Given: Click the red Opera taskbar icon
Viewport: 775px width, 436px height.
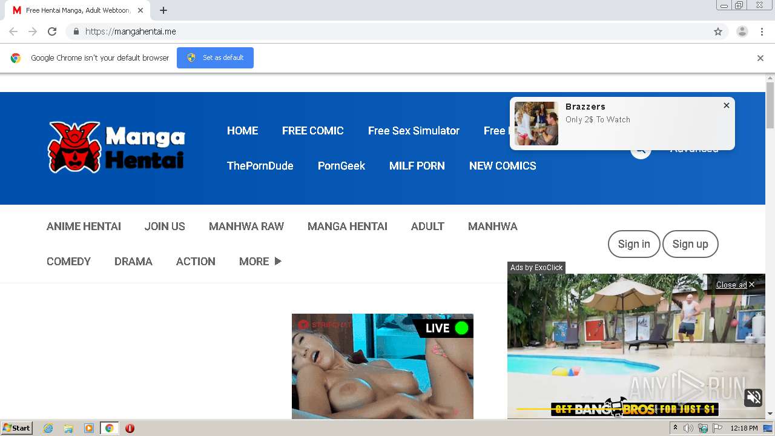Looking at the screenshot, I should pyautogui.click(x=130, y=428).
